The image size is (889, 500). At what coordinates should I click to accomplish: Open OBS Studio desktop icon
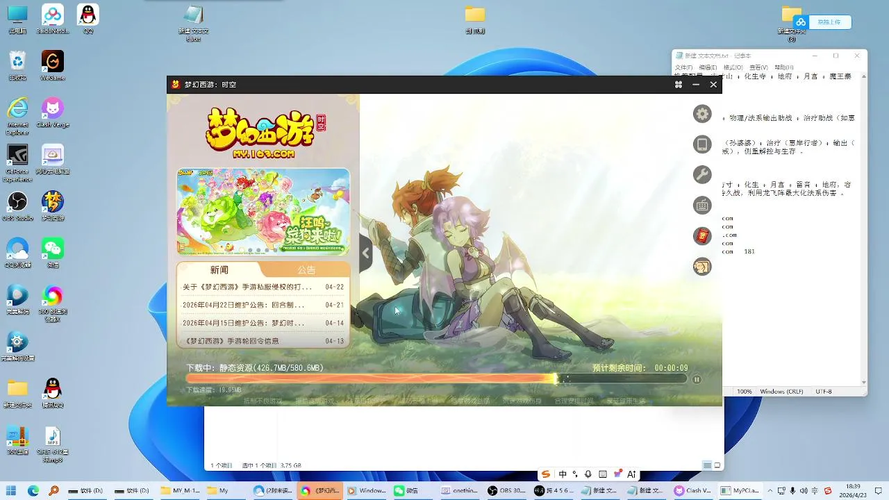click(x=17, y=206)
